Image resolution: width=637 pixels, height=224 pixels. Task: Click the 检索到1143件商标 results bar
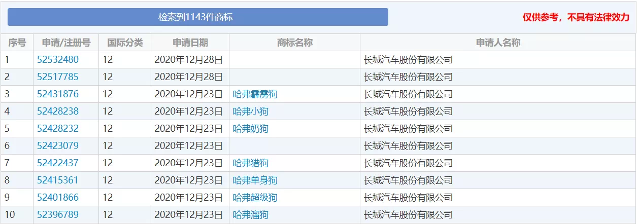click(198, 17)
